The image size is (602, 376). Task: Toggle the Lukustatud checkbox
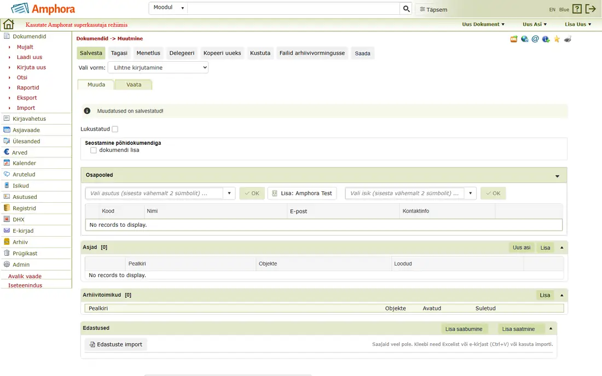coord(115,129)
